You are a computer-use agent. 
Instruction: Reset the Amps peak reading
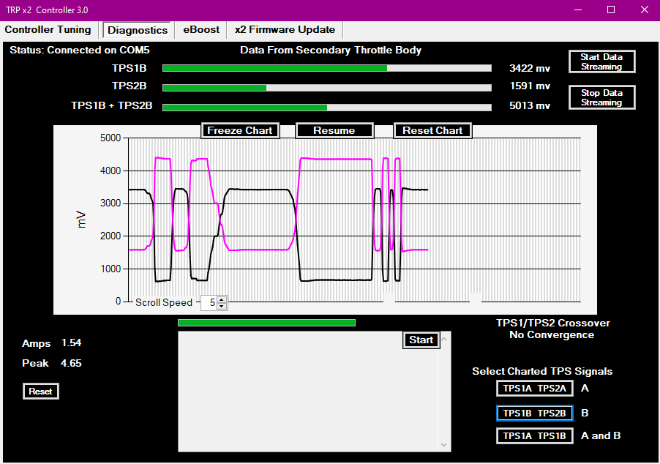[x=40, y=391]
